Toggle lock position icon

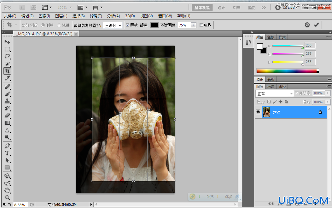pyautogui.click(x=281, y=102)
